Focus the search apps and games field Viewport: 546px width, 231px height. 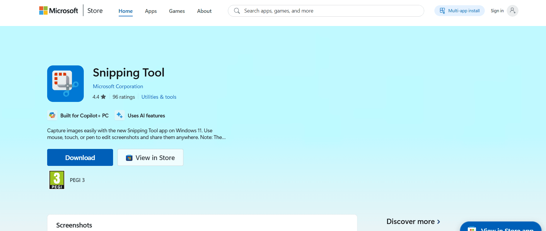(328, 11)
